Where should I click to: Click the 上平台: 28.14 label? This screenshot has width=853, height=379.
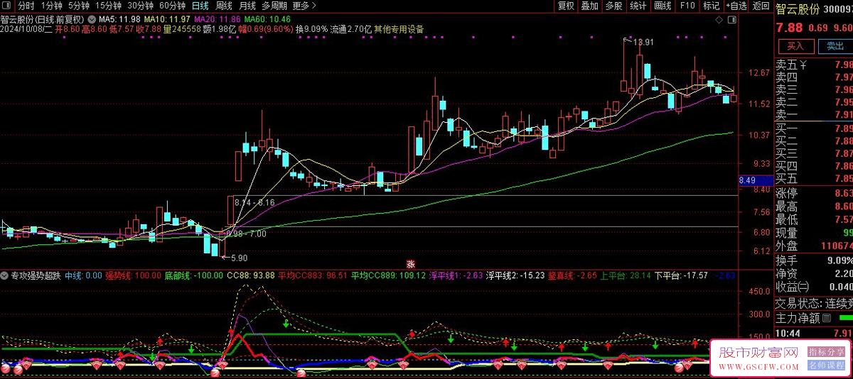626,275
